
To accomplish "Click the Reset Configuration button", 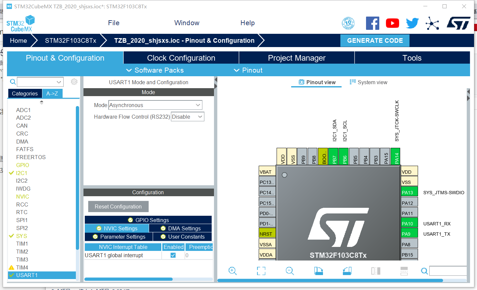I will pyautogui.click(x=118, y=206).
